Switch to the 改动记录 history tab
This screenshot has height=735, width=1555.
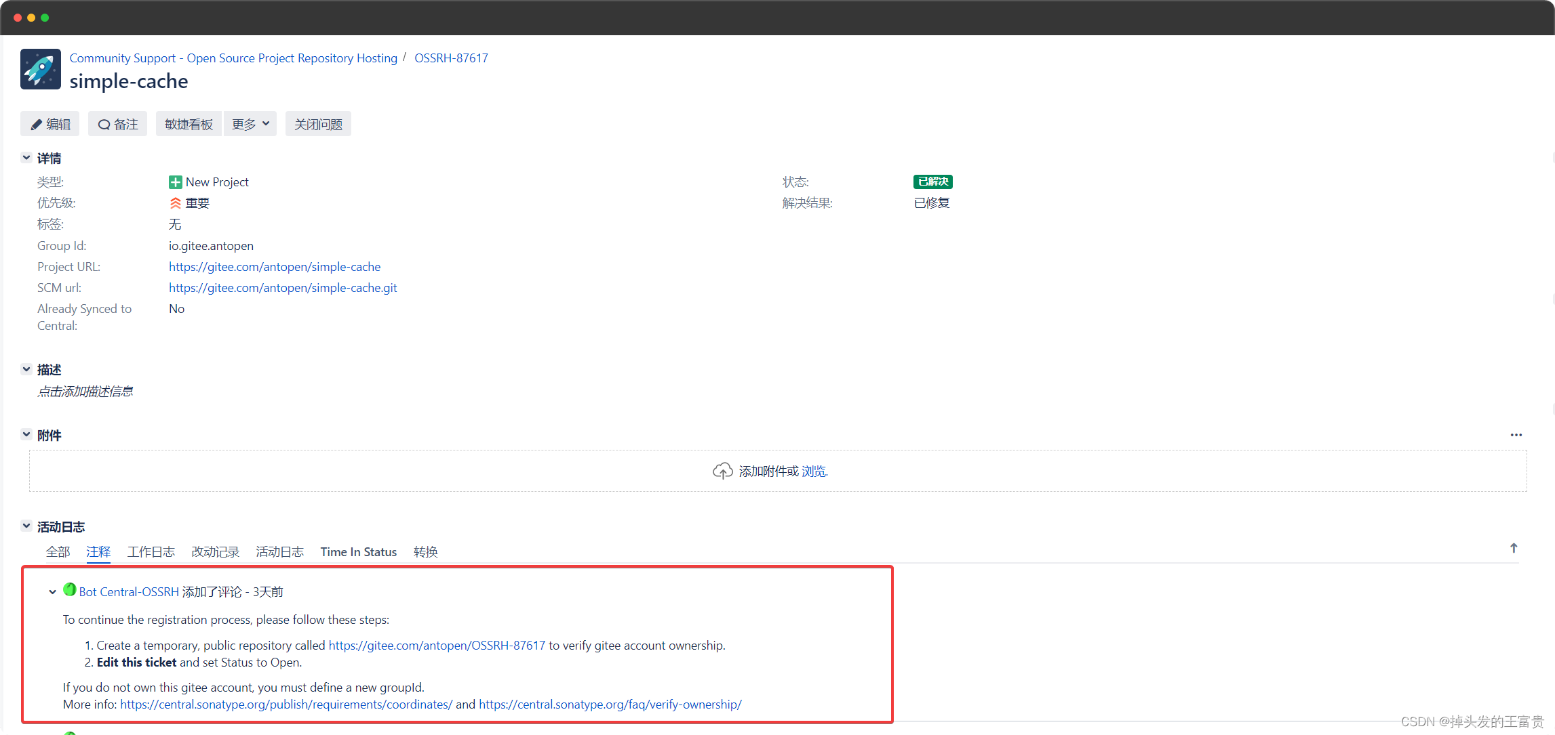click(x=215, y=552)
